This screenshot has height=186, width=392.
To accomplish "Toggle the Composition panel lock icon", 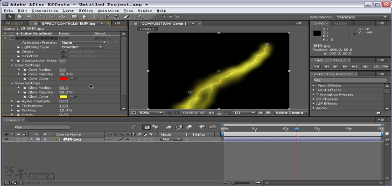I will coord(135,23).
